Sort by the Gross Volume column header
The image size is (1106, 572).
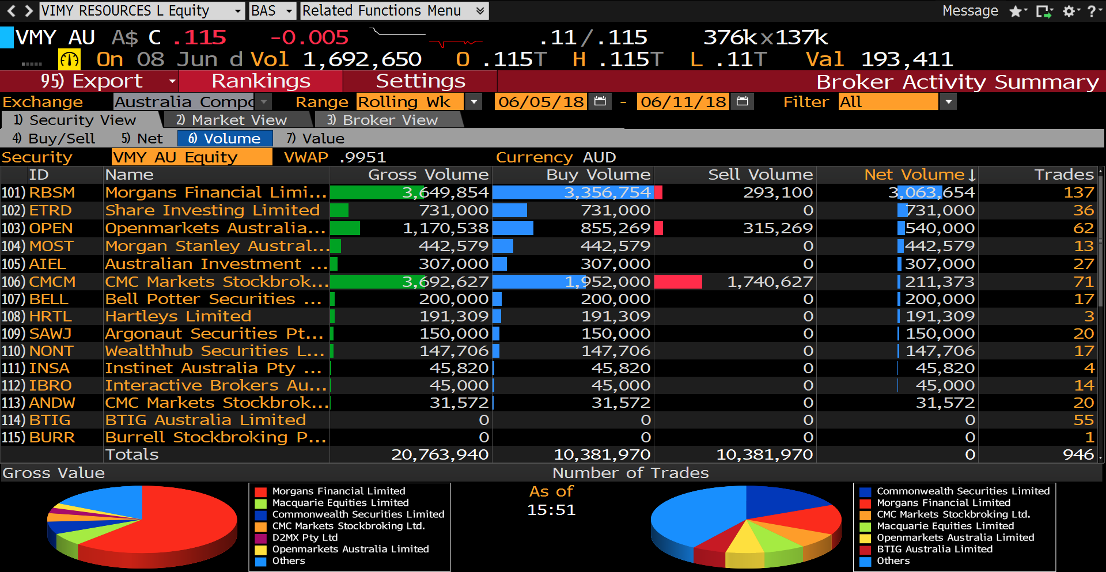click(428, 175)
